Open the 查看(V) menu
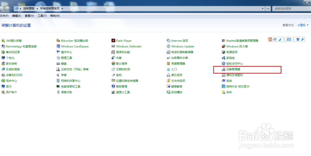This screenshot has width=311, height=156. (29, 16)
